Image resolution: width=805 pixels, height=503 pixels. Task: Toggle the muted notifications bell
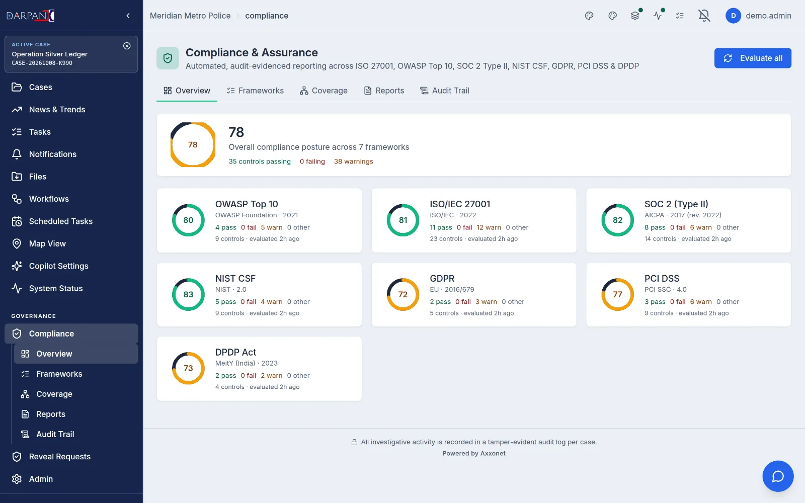(704, 16)
